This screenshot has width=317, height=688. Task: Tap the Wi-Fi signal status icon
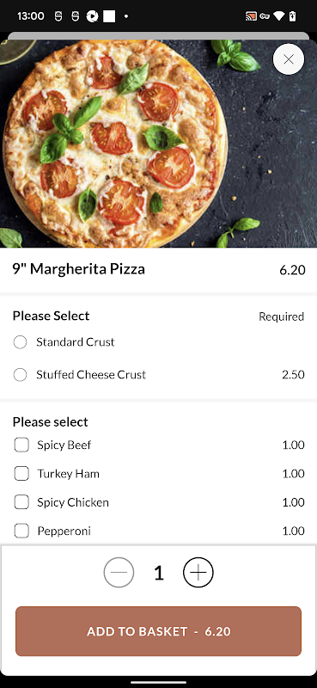click(279, 16)
